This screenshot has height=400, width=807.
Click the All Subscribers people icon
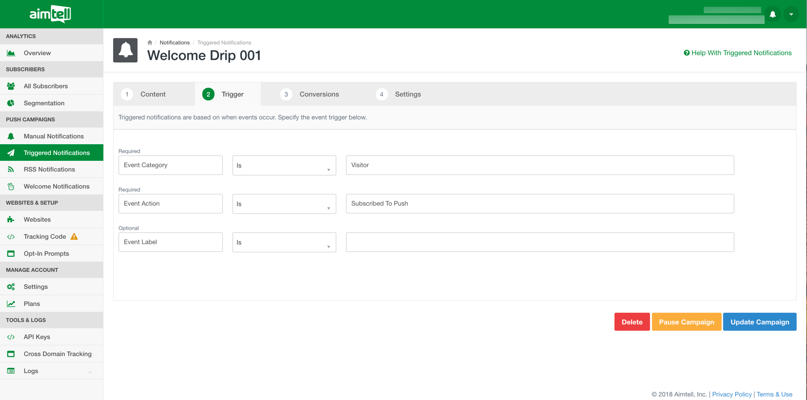[11, 86]
